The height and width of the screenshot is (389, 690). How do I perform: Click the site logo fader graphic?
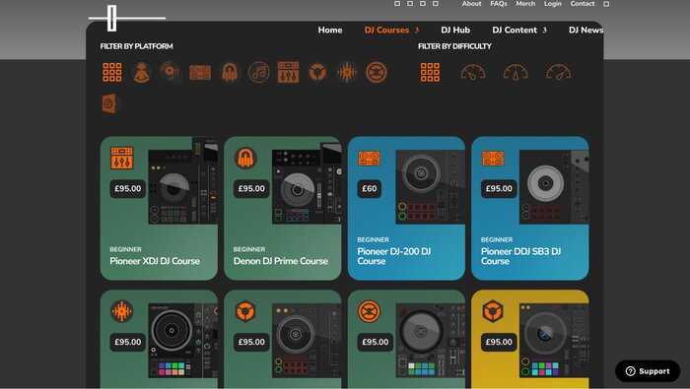point(127,18)
